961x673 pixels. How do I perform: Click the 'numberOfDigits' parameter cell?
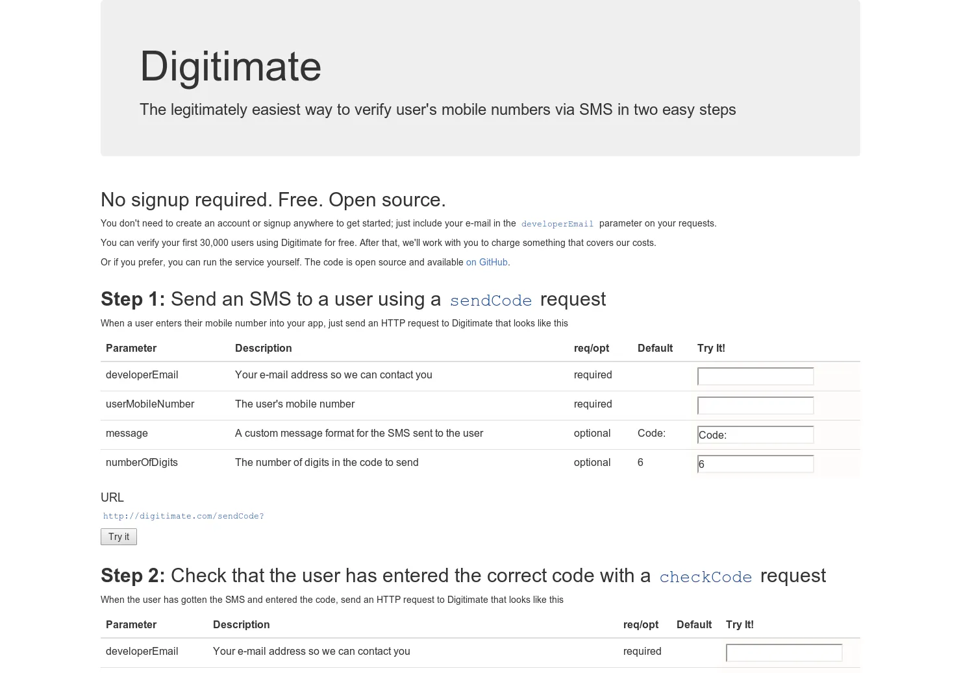(142, 463)
